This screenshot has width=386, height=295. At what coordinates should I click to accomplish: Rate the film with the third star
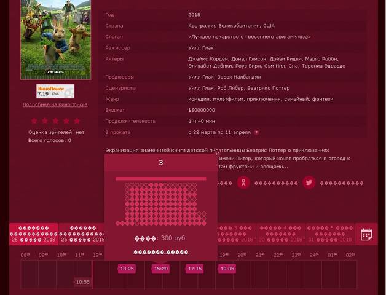coord(56,121)
